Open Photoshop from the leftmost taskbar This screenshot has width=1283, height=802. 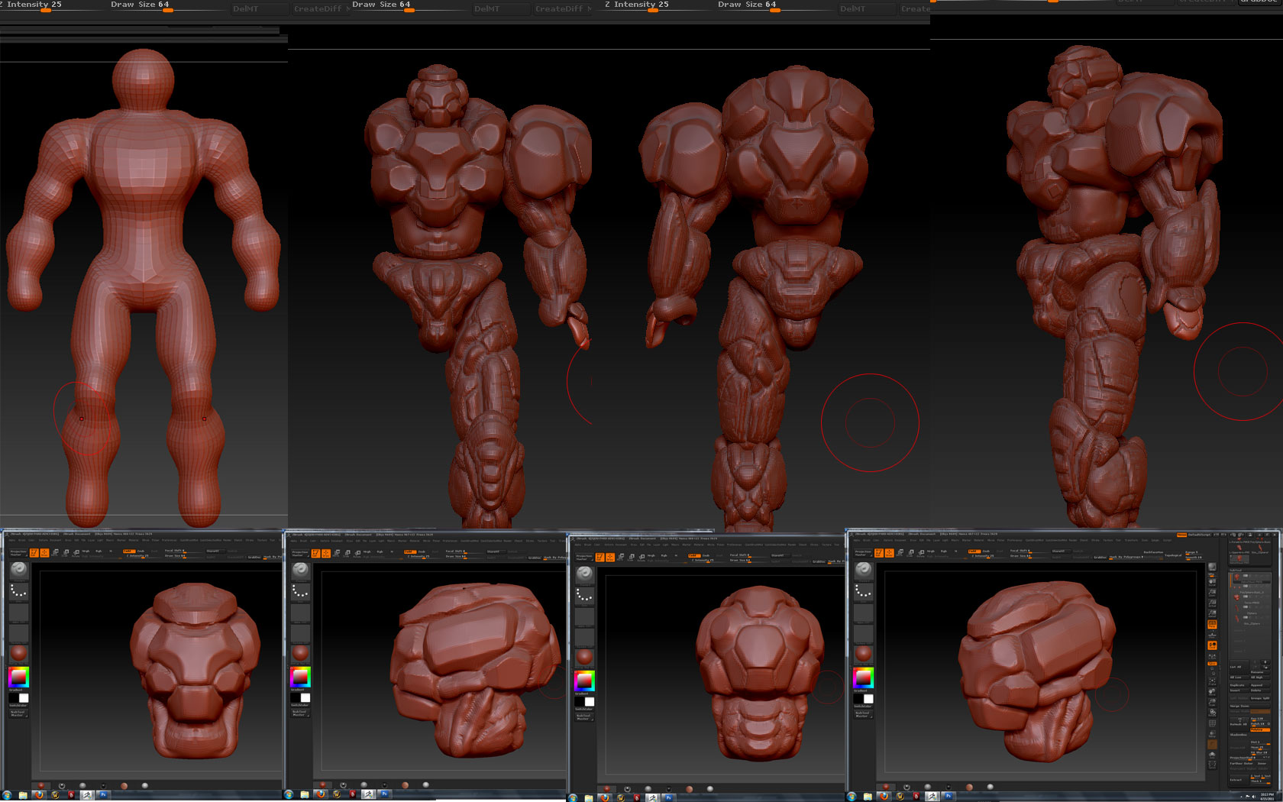pos(102,795)
